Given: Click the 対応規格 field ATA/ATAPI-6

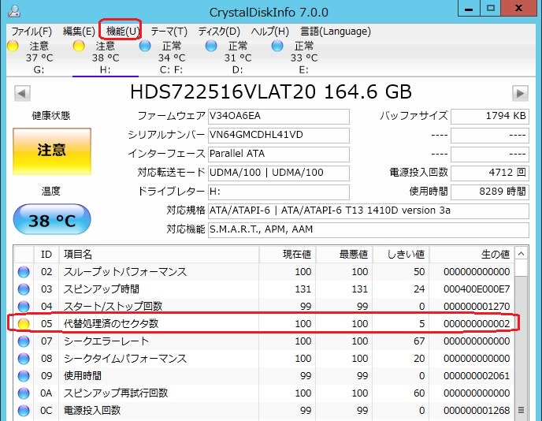Looking at the screenshot, I should 369,211.
